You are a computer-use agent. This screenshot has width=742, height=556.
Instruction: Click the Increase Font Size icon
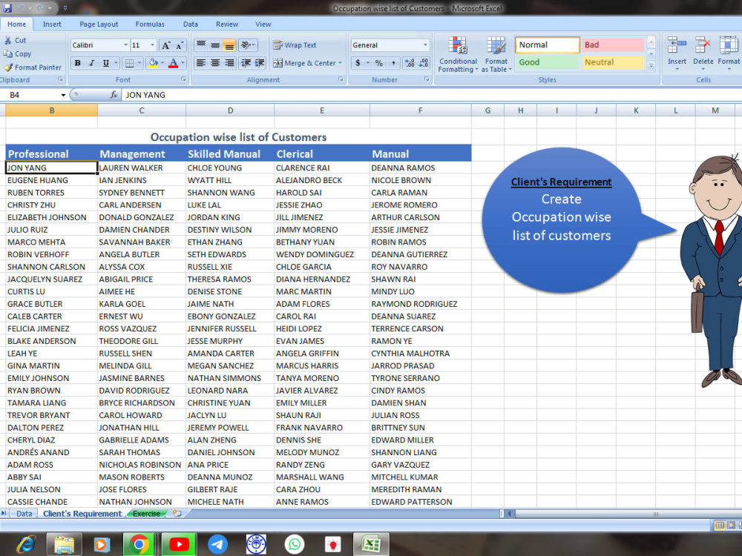tap(165, 45)
